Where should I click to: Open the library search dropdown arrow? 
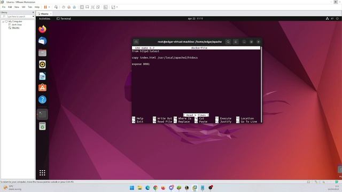(33, 17)
